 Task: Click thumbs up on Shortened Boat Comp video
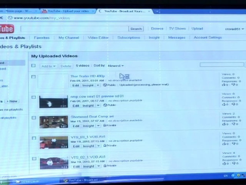coord(224,124)
